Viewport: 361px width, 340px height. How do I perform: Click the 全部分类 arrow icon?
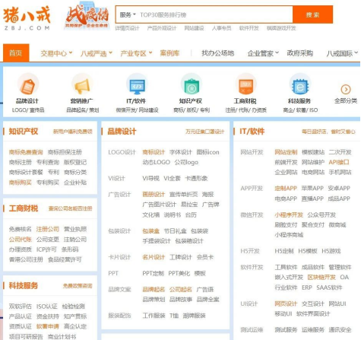tap(346, 89)
